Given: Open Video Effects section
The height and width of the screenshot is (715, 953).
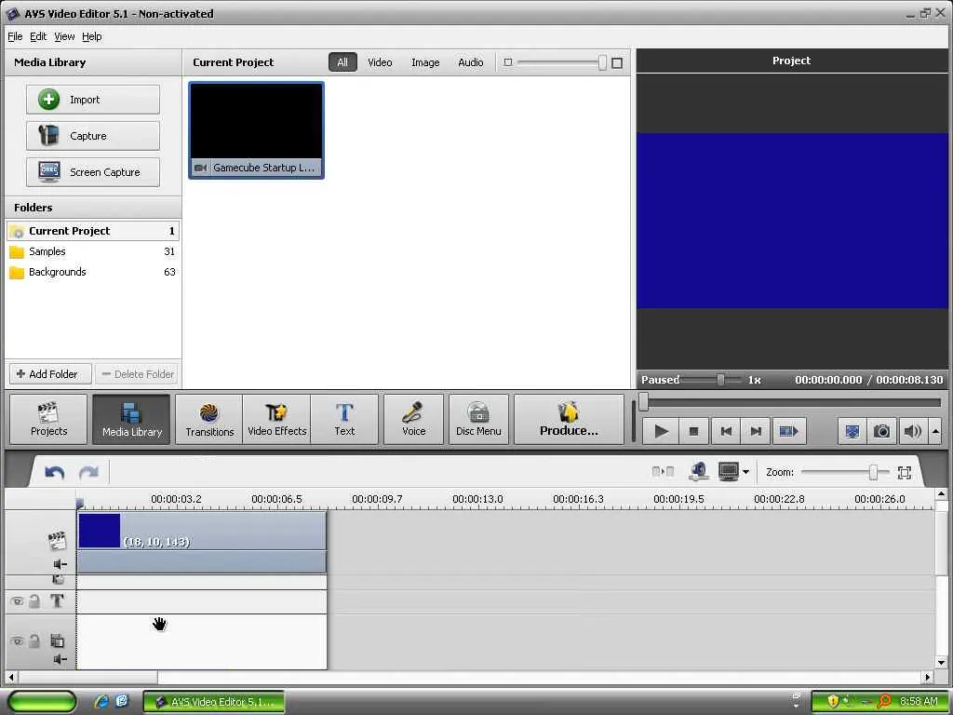Looking at the screenshot, I should coord(277,420).
